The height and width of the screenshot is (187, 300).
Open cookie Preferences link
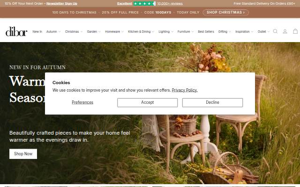click(82, 102)
